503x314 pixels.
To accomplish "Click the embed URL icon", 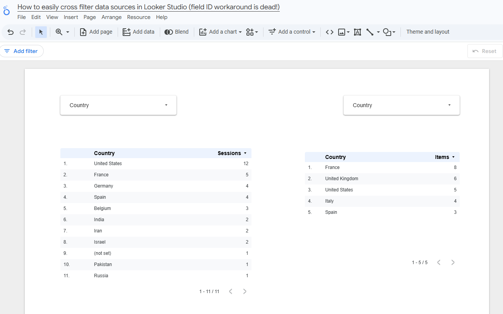I will (x=329, y=32).
